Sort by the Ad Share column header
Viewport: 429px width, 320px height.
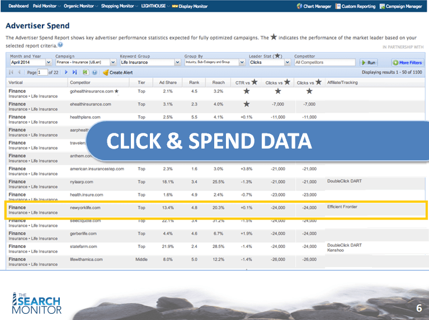[x=167, y=82]
